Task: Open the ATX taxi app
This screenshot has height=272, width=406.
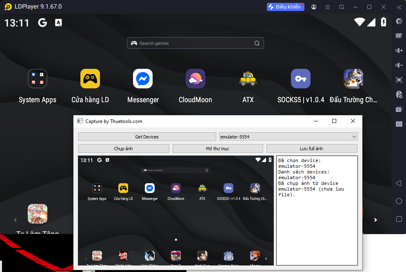Action: 248,79
